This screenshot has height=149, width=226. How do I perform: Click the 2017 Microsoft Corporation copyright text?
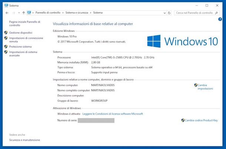(x=92, y=42)
